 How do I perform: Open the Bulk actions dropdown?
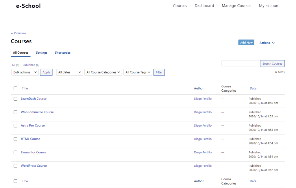click(x=25, y=72)
